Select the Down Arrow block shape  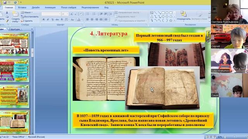(167, 17)
